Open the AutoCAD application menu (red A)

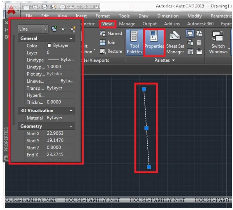coord(11,10)
